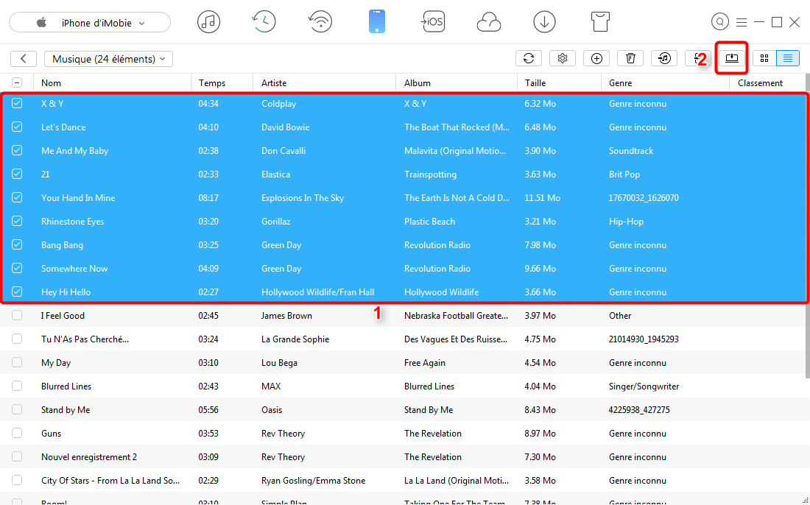Click the album cell 'Trainspotting'
Screen dimensions: 810x505
pos(430,174)
